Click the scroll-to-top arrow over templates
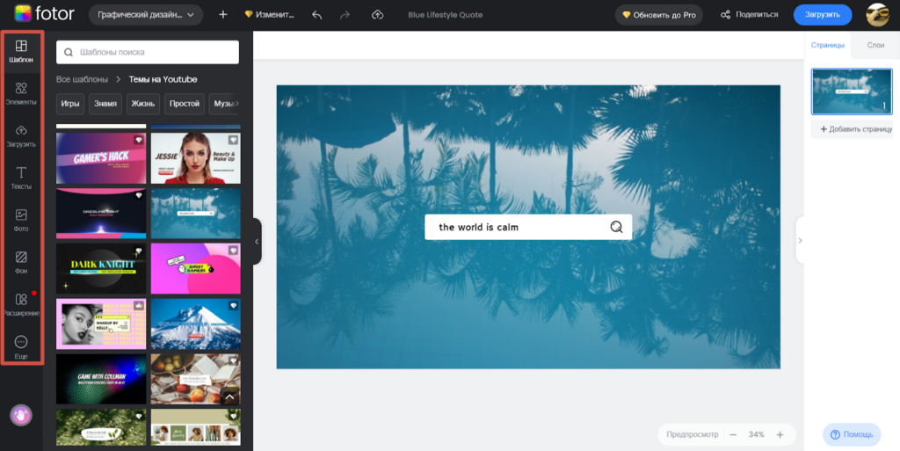 (x=229, y=397)
